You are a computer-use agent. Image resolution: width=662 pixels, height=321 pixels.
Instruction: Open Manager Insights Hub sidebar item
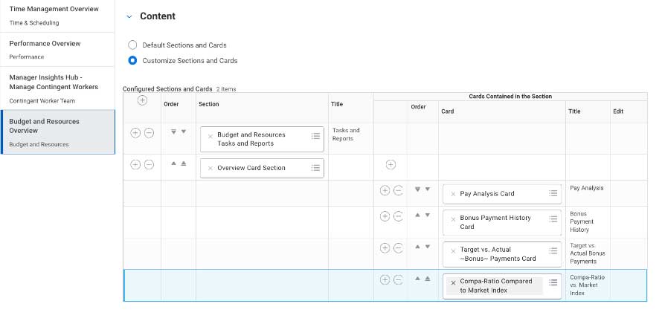pyautogui.click(x=51, y=81)
